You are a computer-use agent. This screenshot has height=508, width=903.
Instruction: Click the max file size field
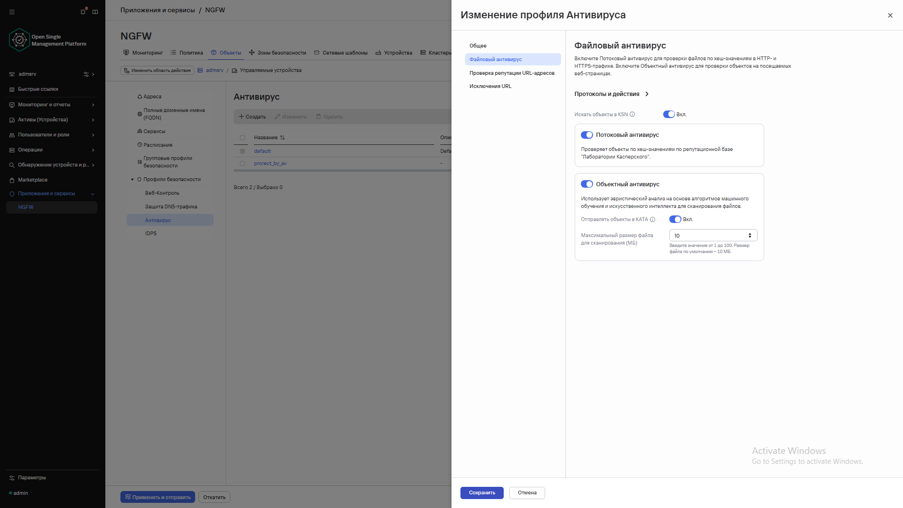tap(708, 236)
